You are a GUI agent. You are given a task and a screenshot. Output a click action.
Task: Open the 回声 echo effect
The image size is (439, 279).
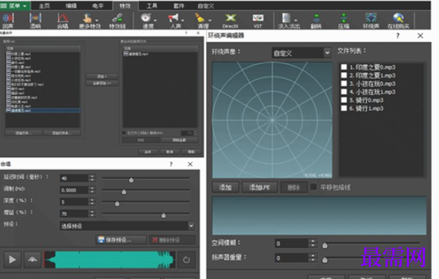[x=8, y=21]
